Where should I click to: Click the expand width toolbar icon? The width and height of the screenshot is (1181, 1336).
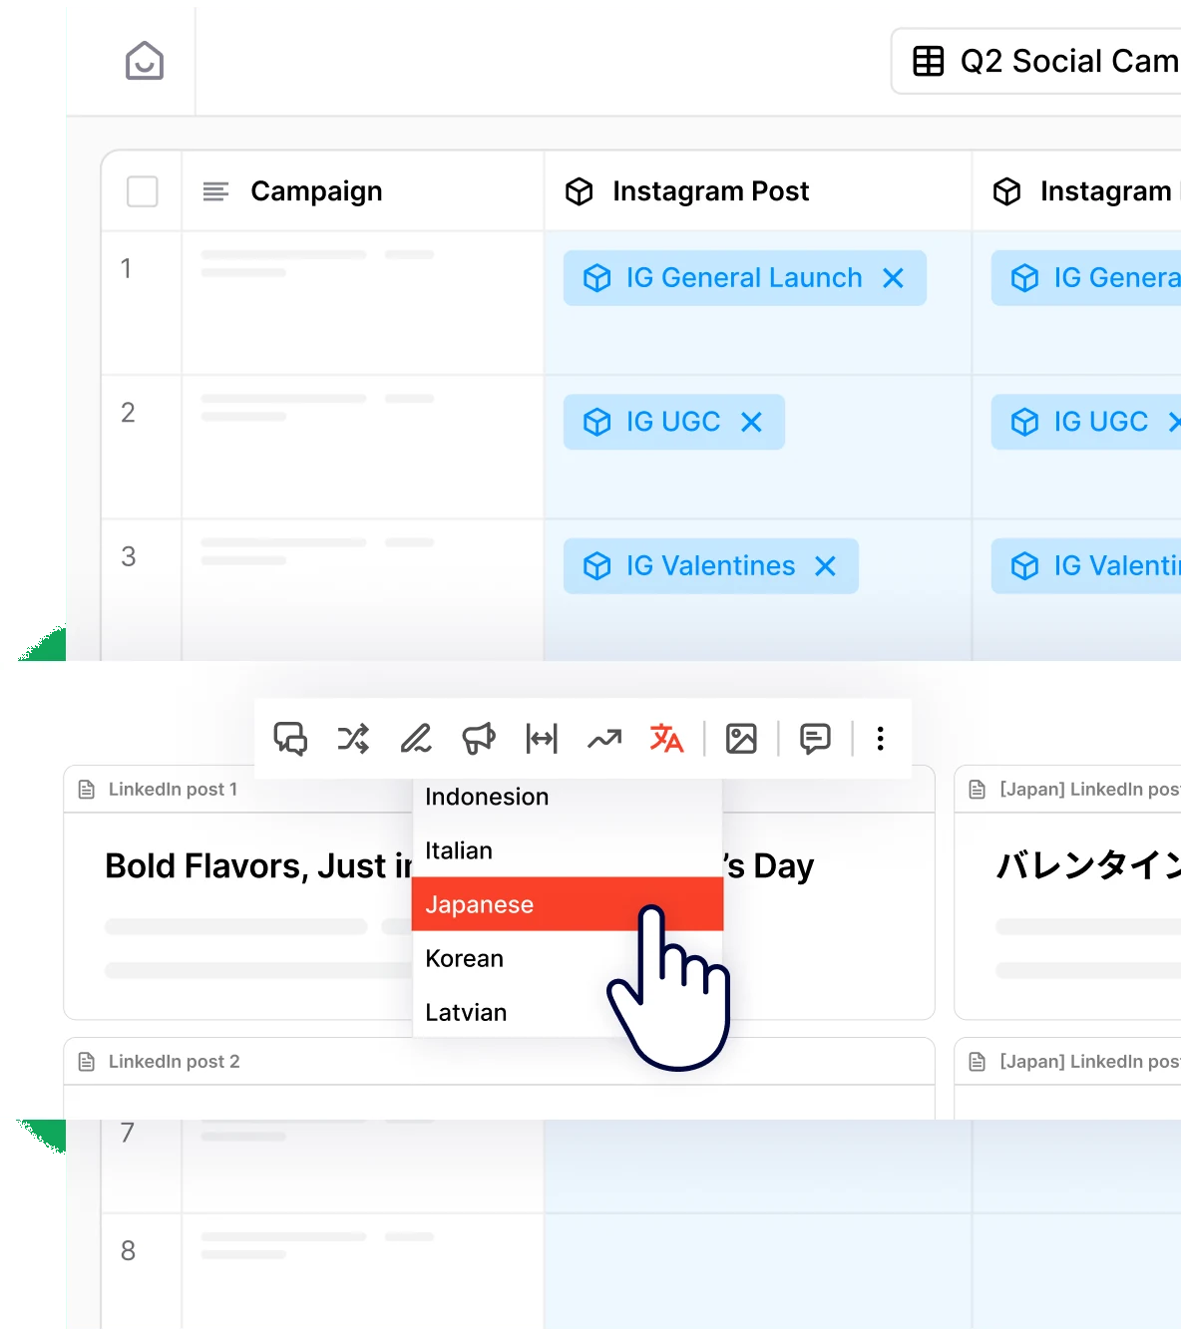pos(542,739)
